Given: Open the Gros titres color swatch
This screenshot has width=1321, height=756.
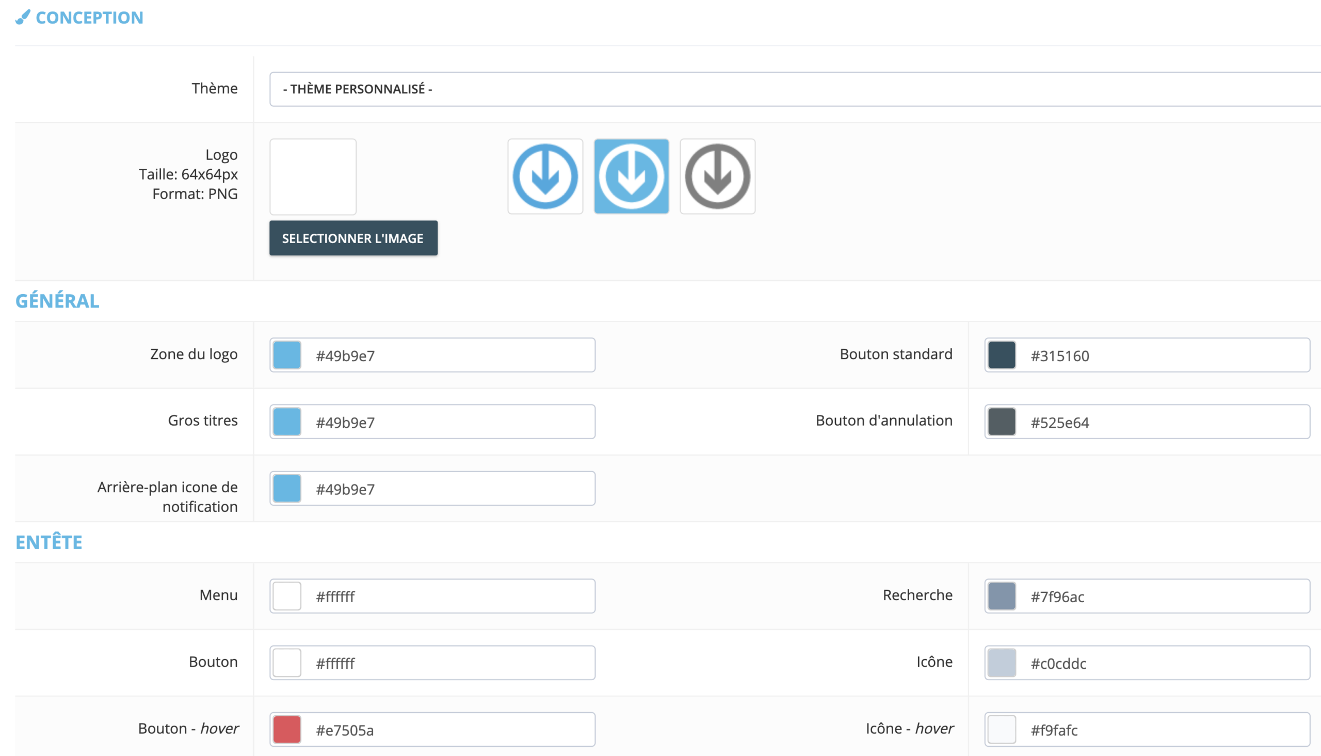Looking at the screenshot, I should (x=287, y=422).
